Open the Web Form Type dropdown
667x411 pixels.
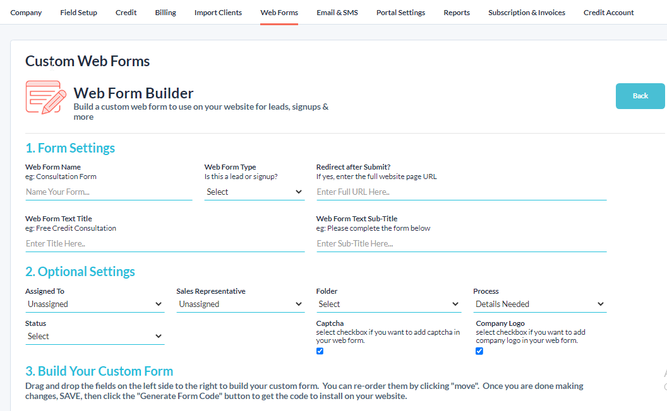[x=254, y=191]
